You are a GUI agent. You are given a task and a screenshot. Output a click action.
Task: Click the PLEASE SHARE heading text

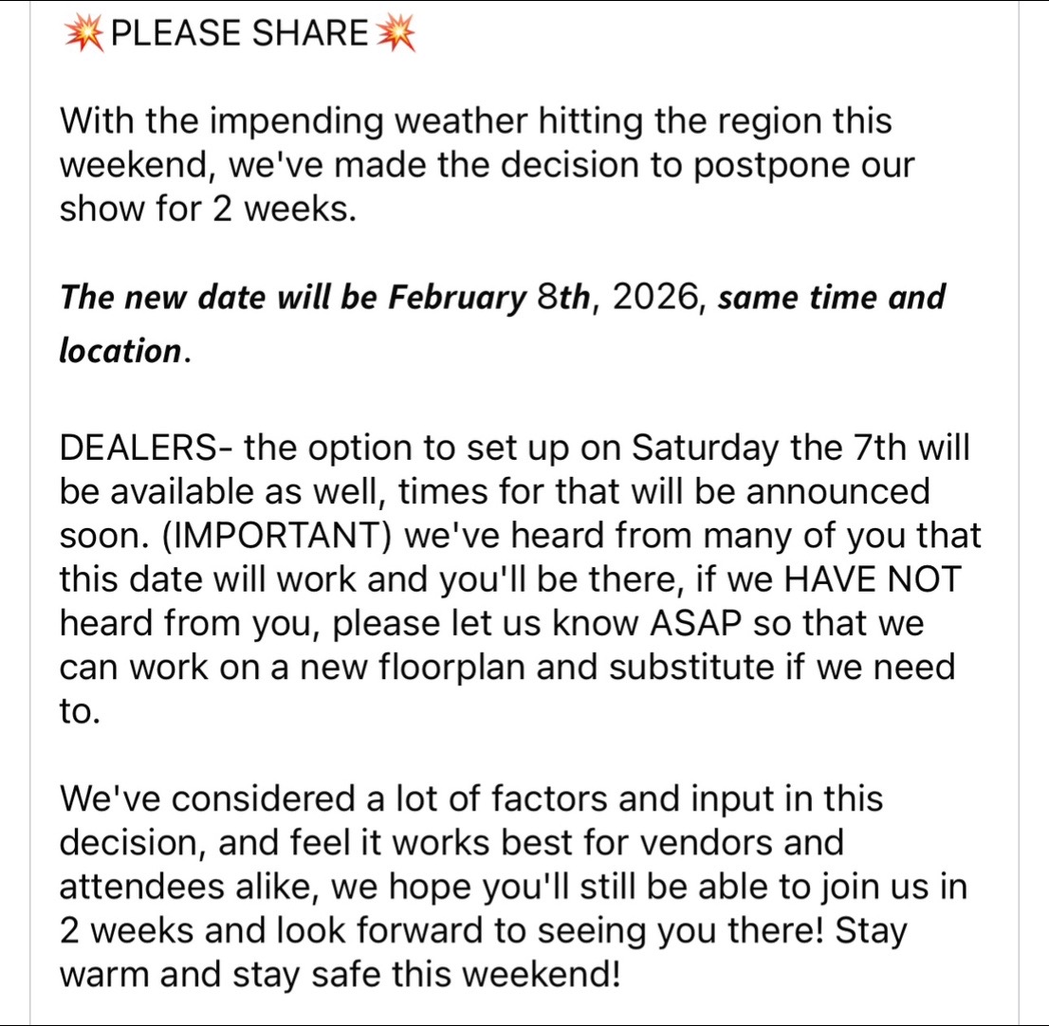point(240,33)
